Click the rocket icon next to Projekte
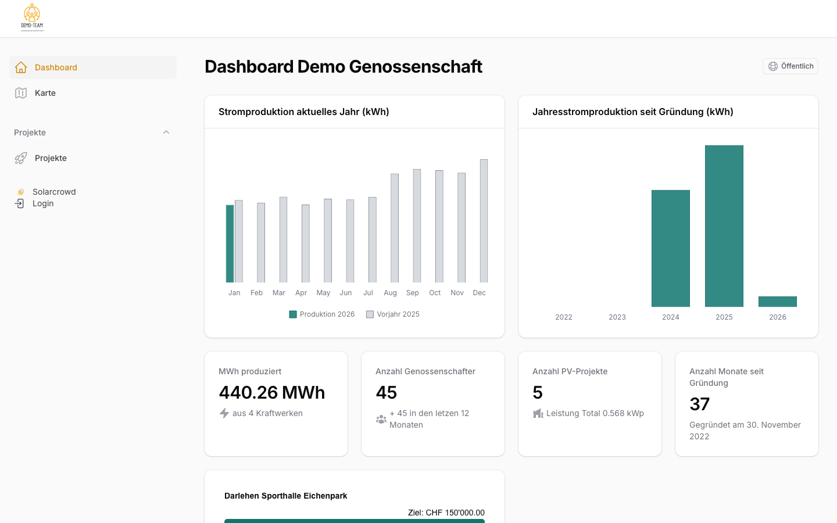The image size is (837, 523). [x=21, y=157]
